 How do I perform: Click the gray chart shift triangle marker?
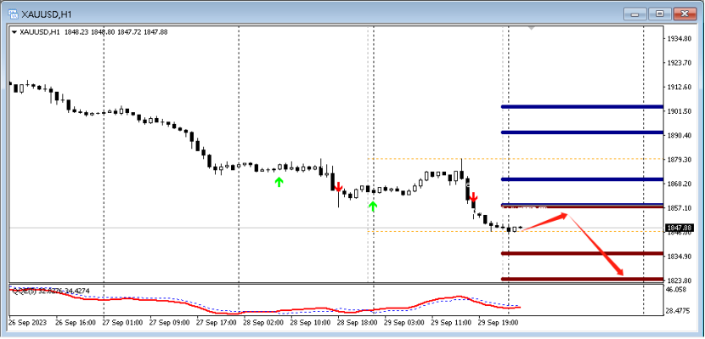click(531, 28)
